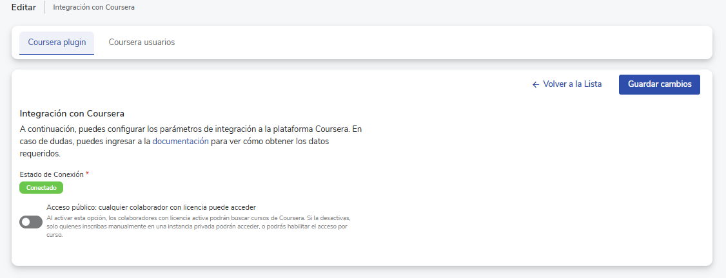Screen dimensions: 726x278
Task: Click the red asterisk after Estado de Conexión
Action: click(87, 174)
